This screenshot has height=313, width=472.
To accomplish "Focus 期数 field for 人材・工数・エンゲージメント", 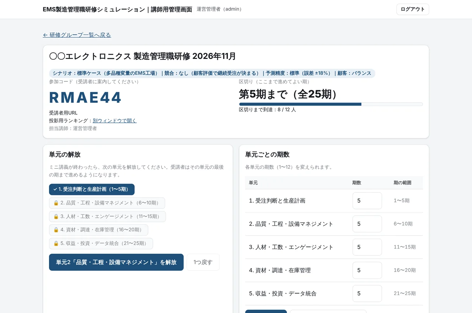I will coord(367,247).
